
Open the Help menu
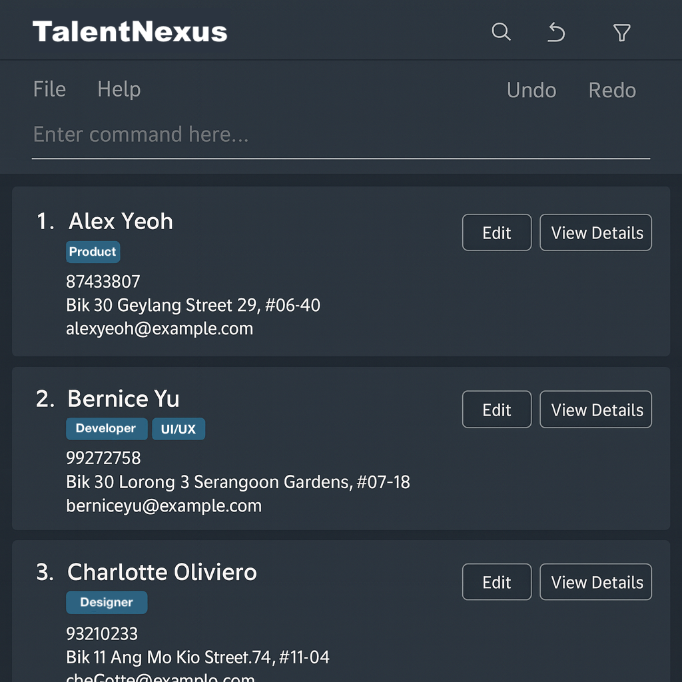(x=119, y=89)
